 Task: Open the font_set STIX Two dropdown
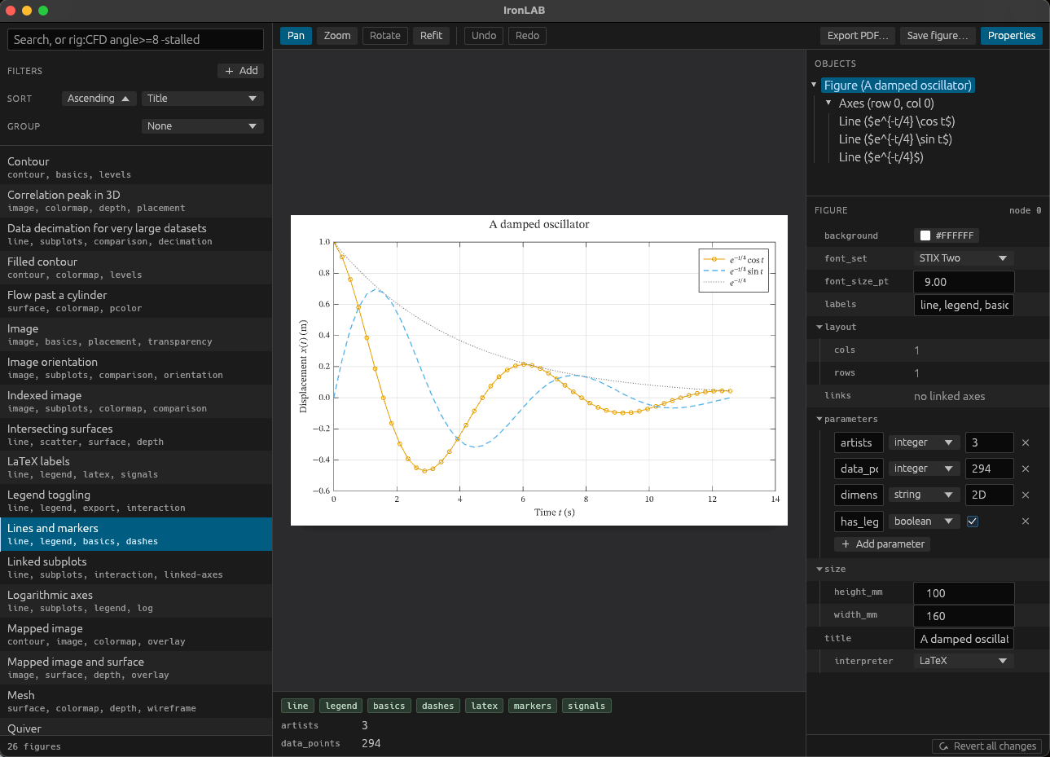(964, 258)
